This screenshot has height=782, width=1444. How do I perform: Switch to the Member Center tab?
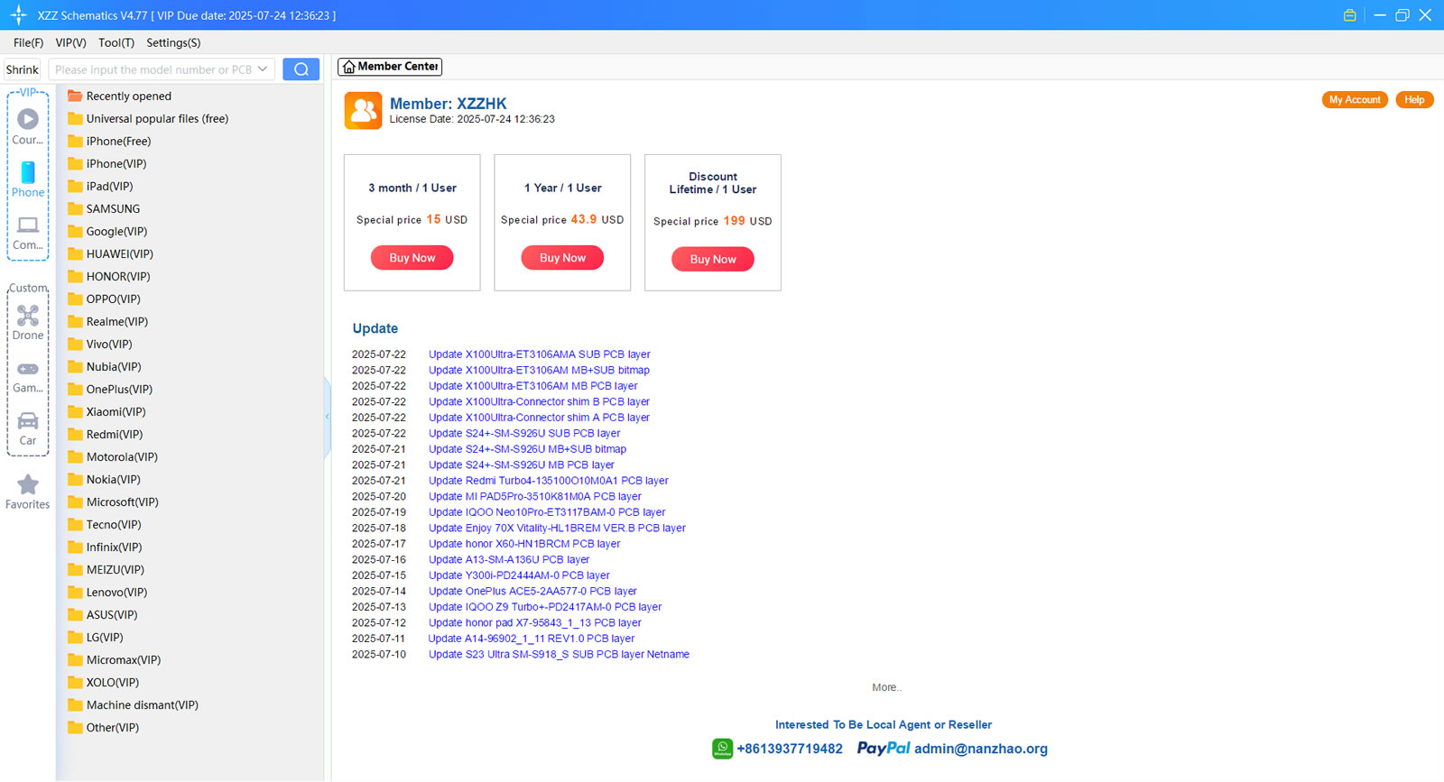(x=390, y=67)
